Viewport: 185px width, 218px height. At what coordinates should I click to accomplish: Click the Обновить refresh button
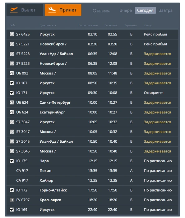[101, 11]
